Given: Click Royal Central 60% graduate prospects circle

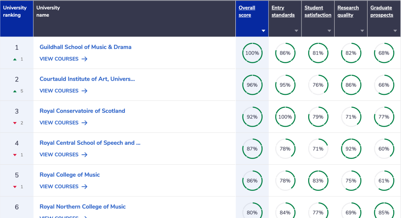Looking at the screenshot, I should click(384, 148).
